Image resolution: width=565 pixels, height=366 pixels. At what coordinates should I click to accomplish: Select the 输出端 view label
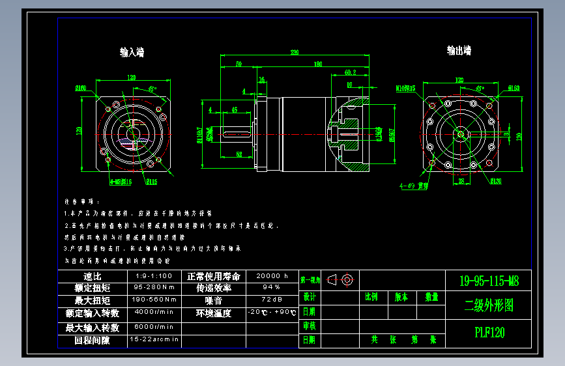[459, 50]
